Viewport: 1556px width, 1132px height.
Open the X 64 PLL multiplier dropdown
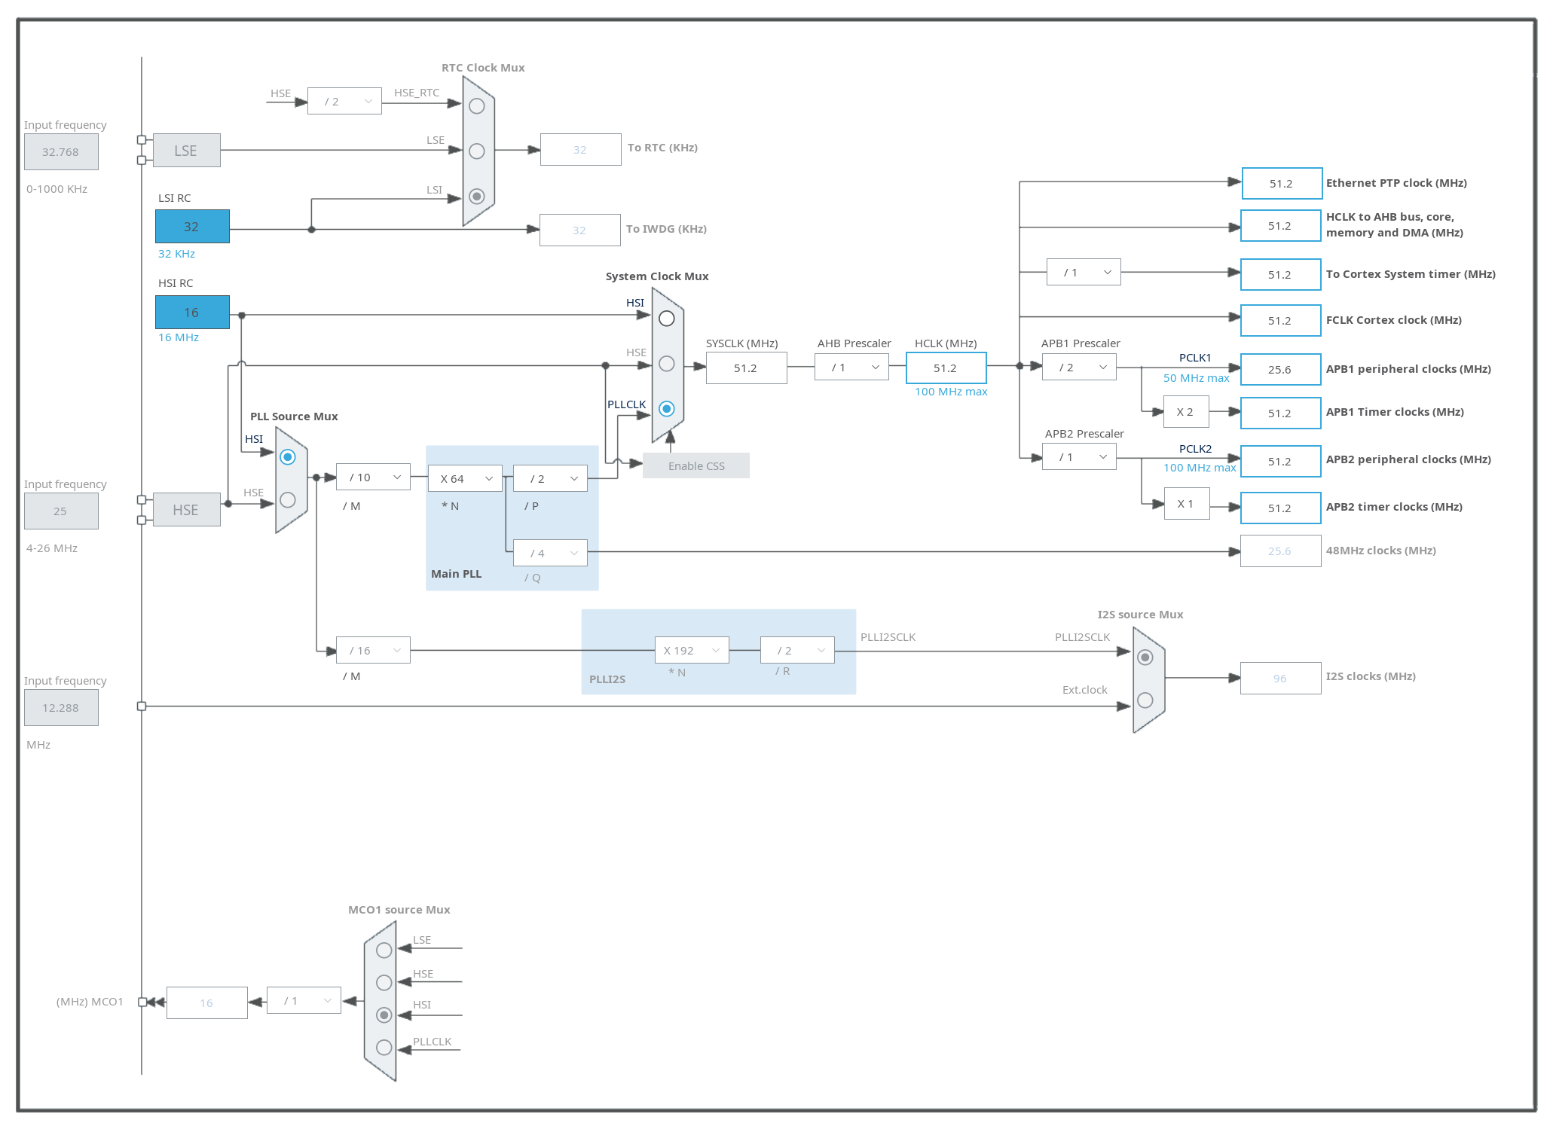[466, 479]
